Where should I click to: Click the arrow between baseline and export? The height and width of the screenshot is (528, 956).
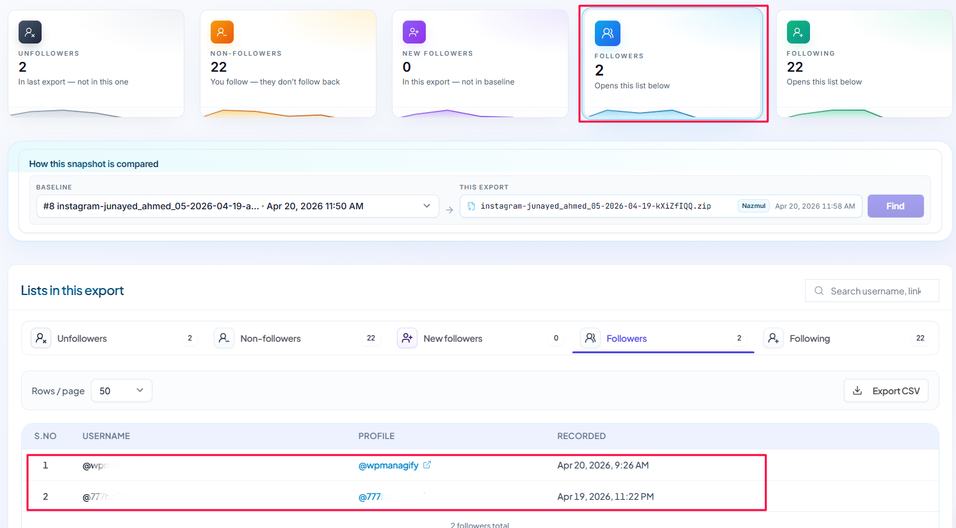tap(450, 210)
